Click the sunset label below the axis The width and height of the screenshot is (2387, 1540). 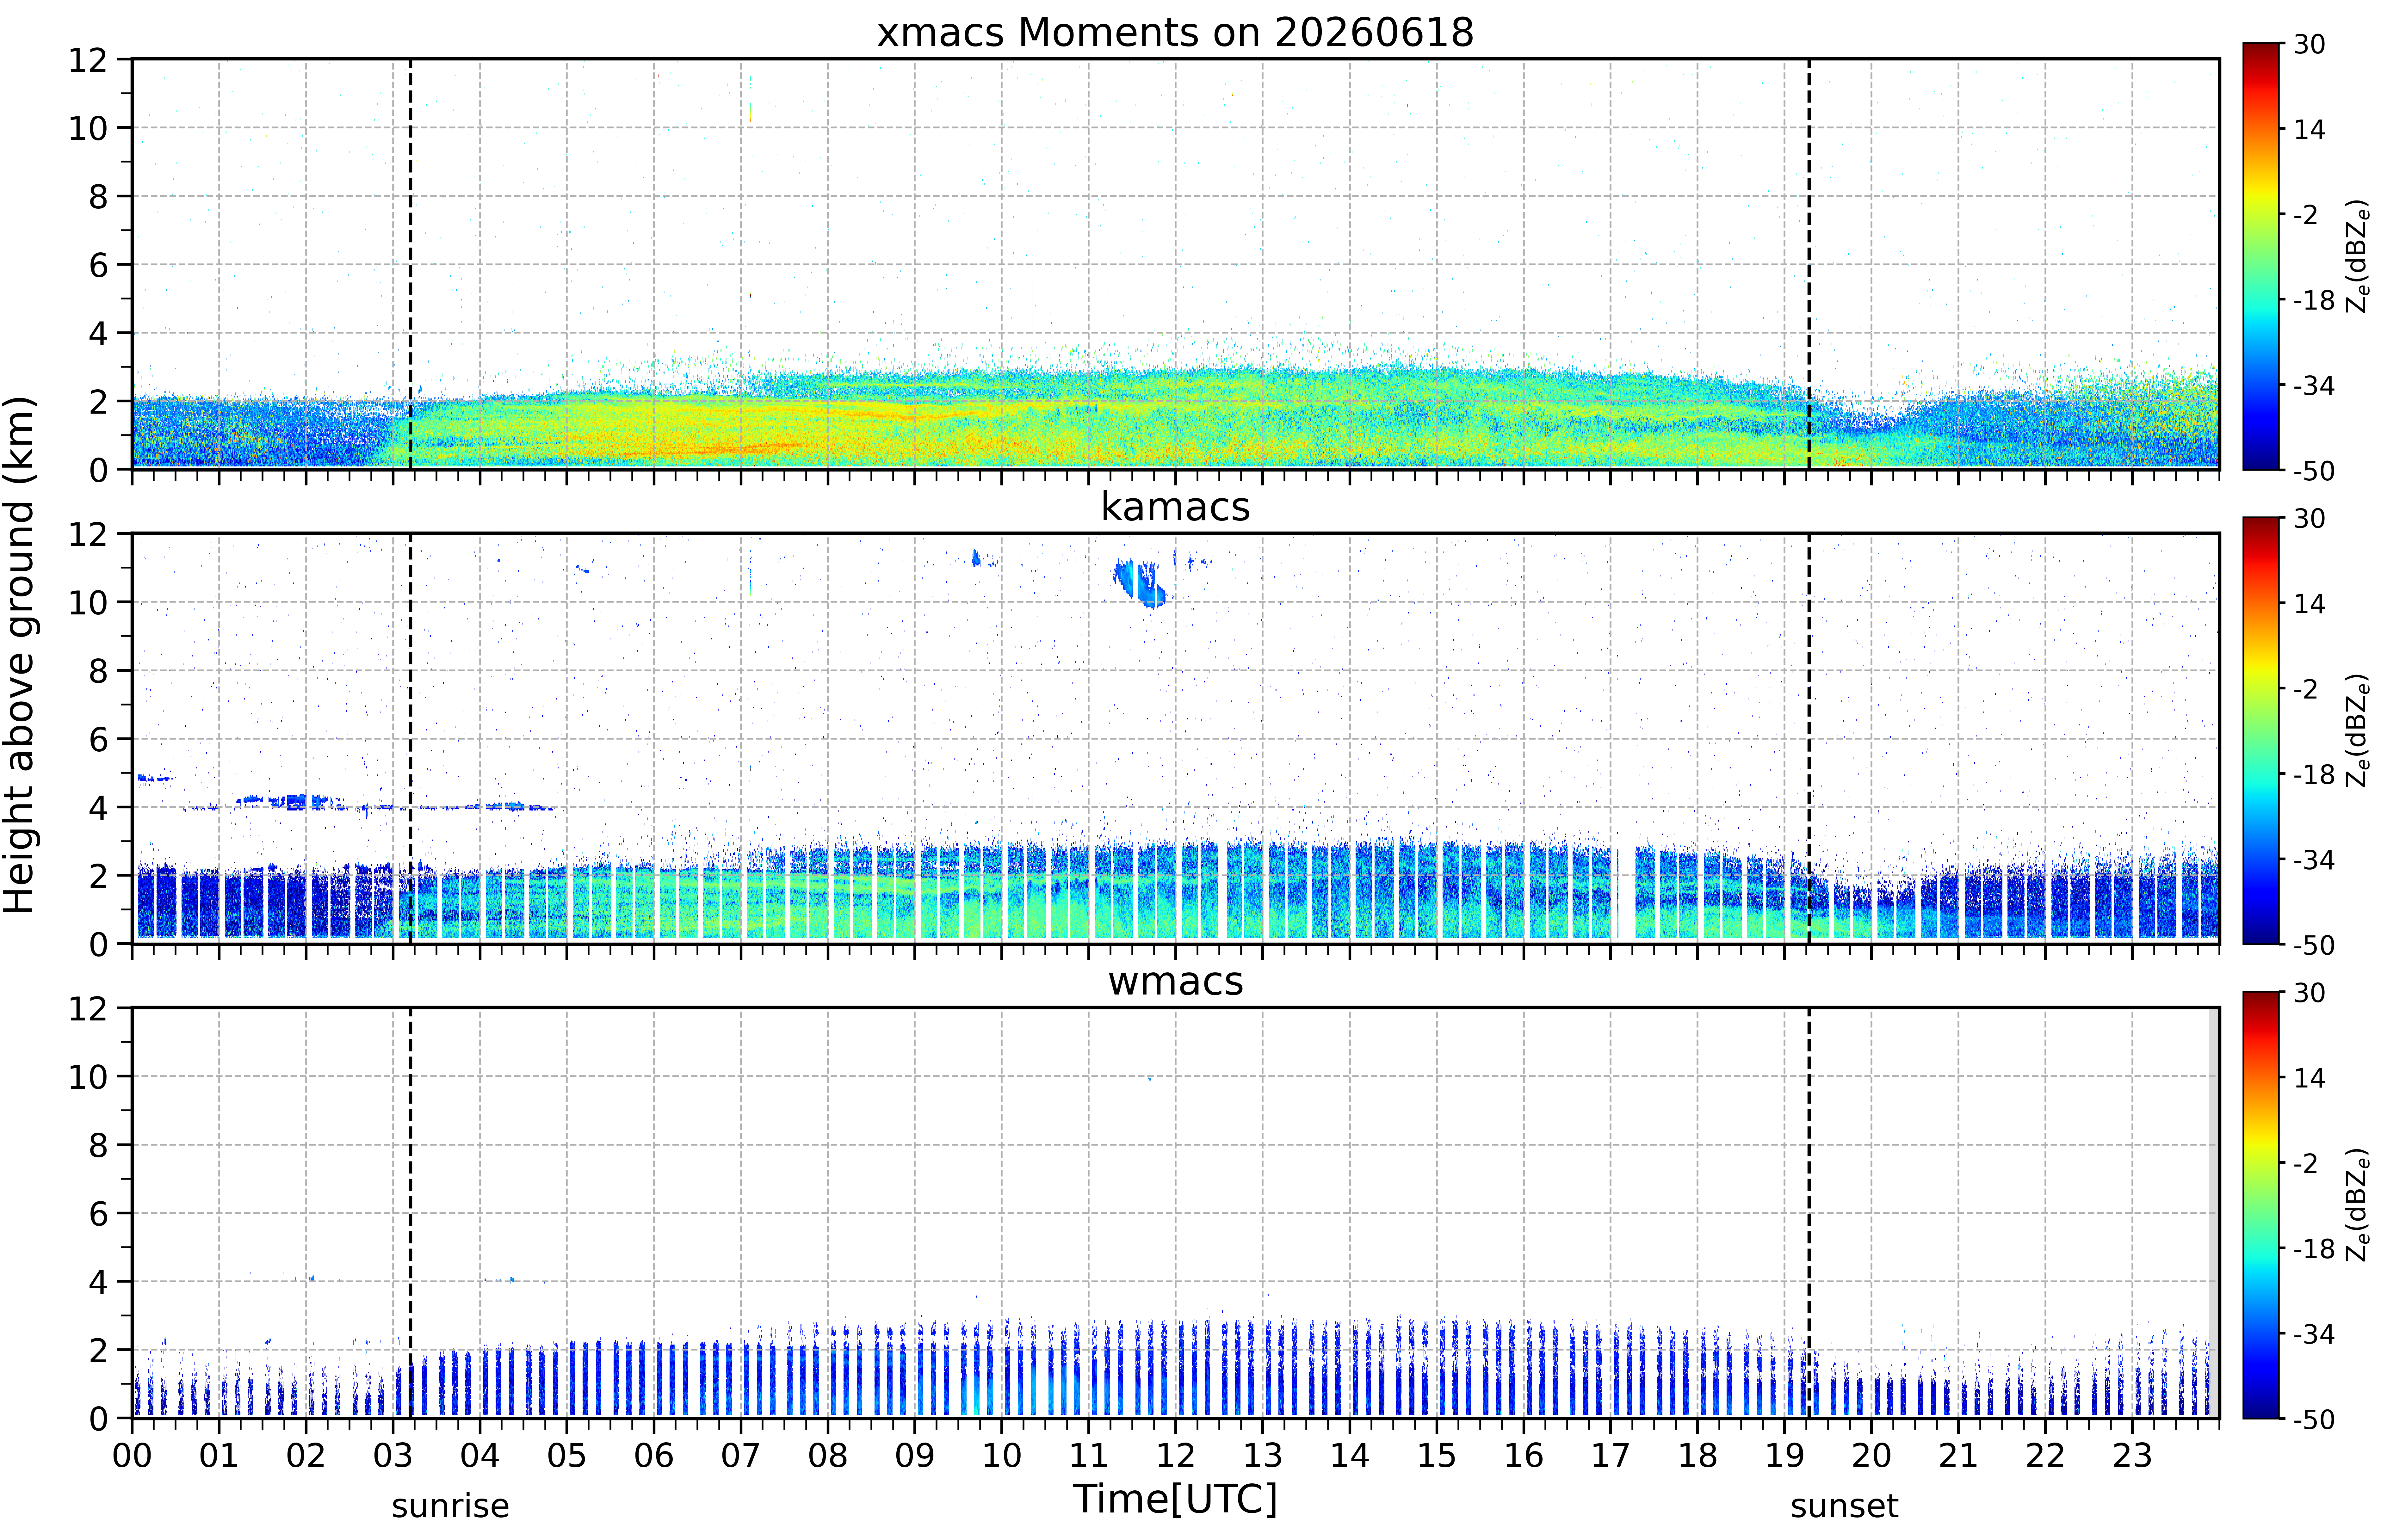pos(1844,1506)
